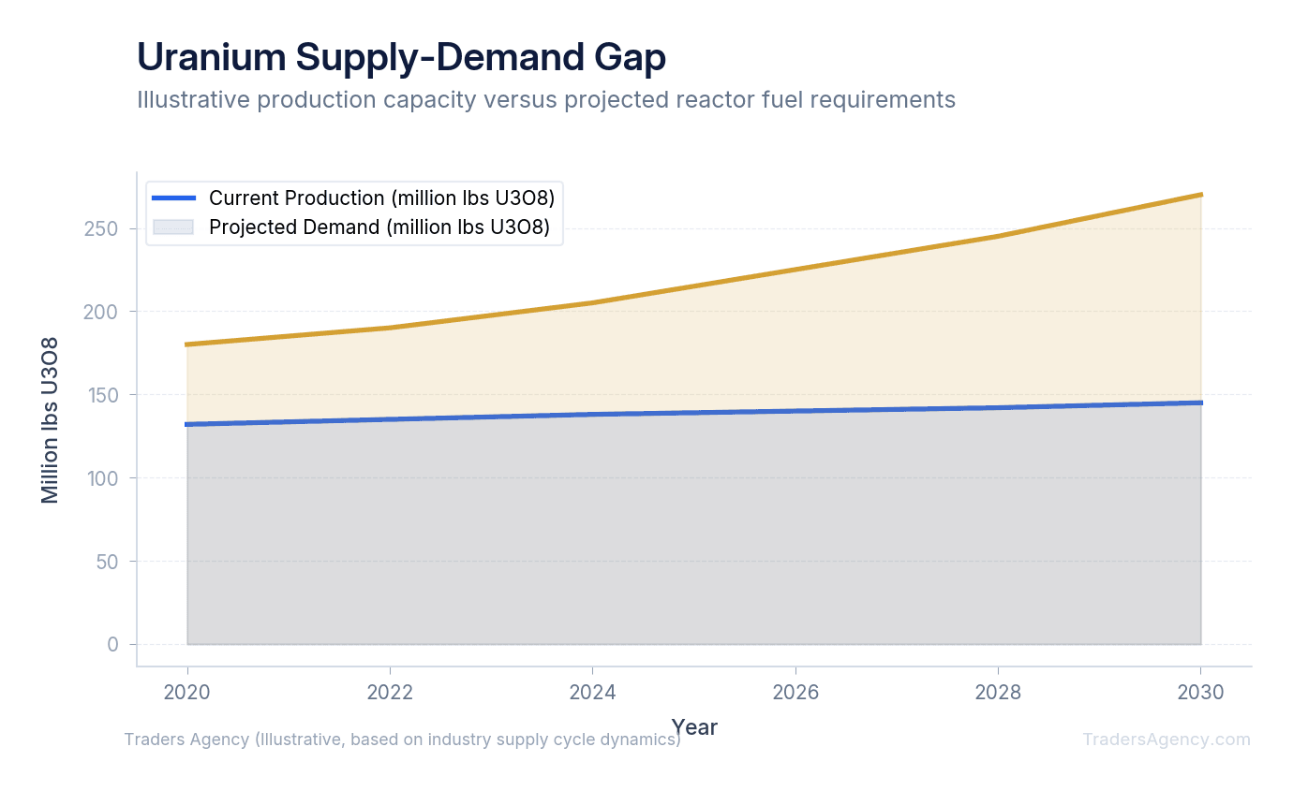Click the x-axis label 'Year'
Viewport: 1293px width, 791px height.
point(694,727)
